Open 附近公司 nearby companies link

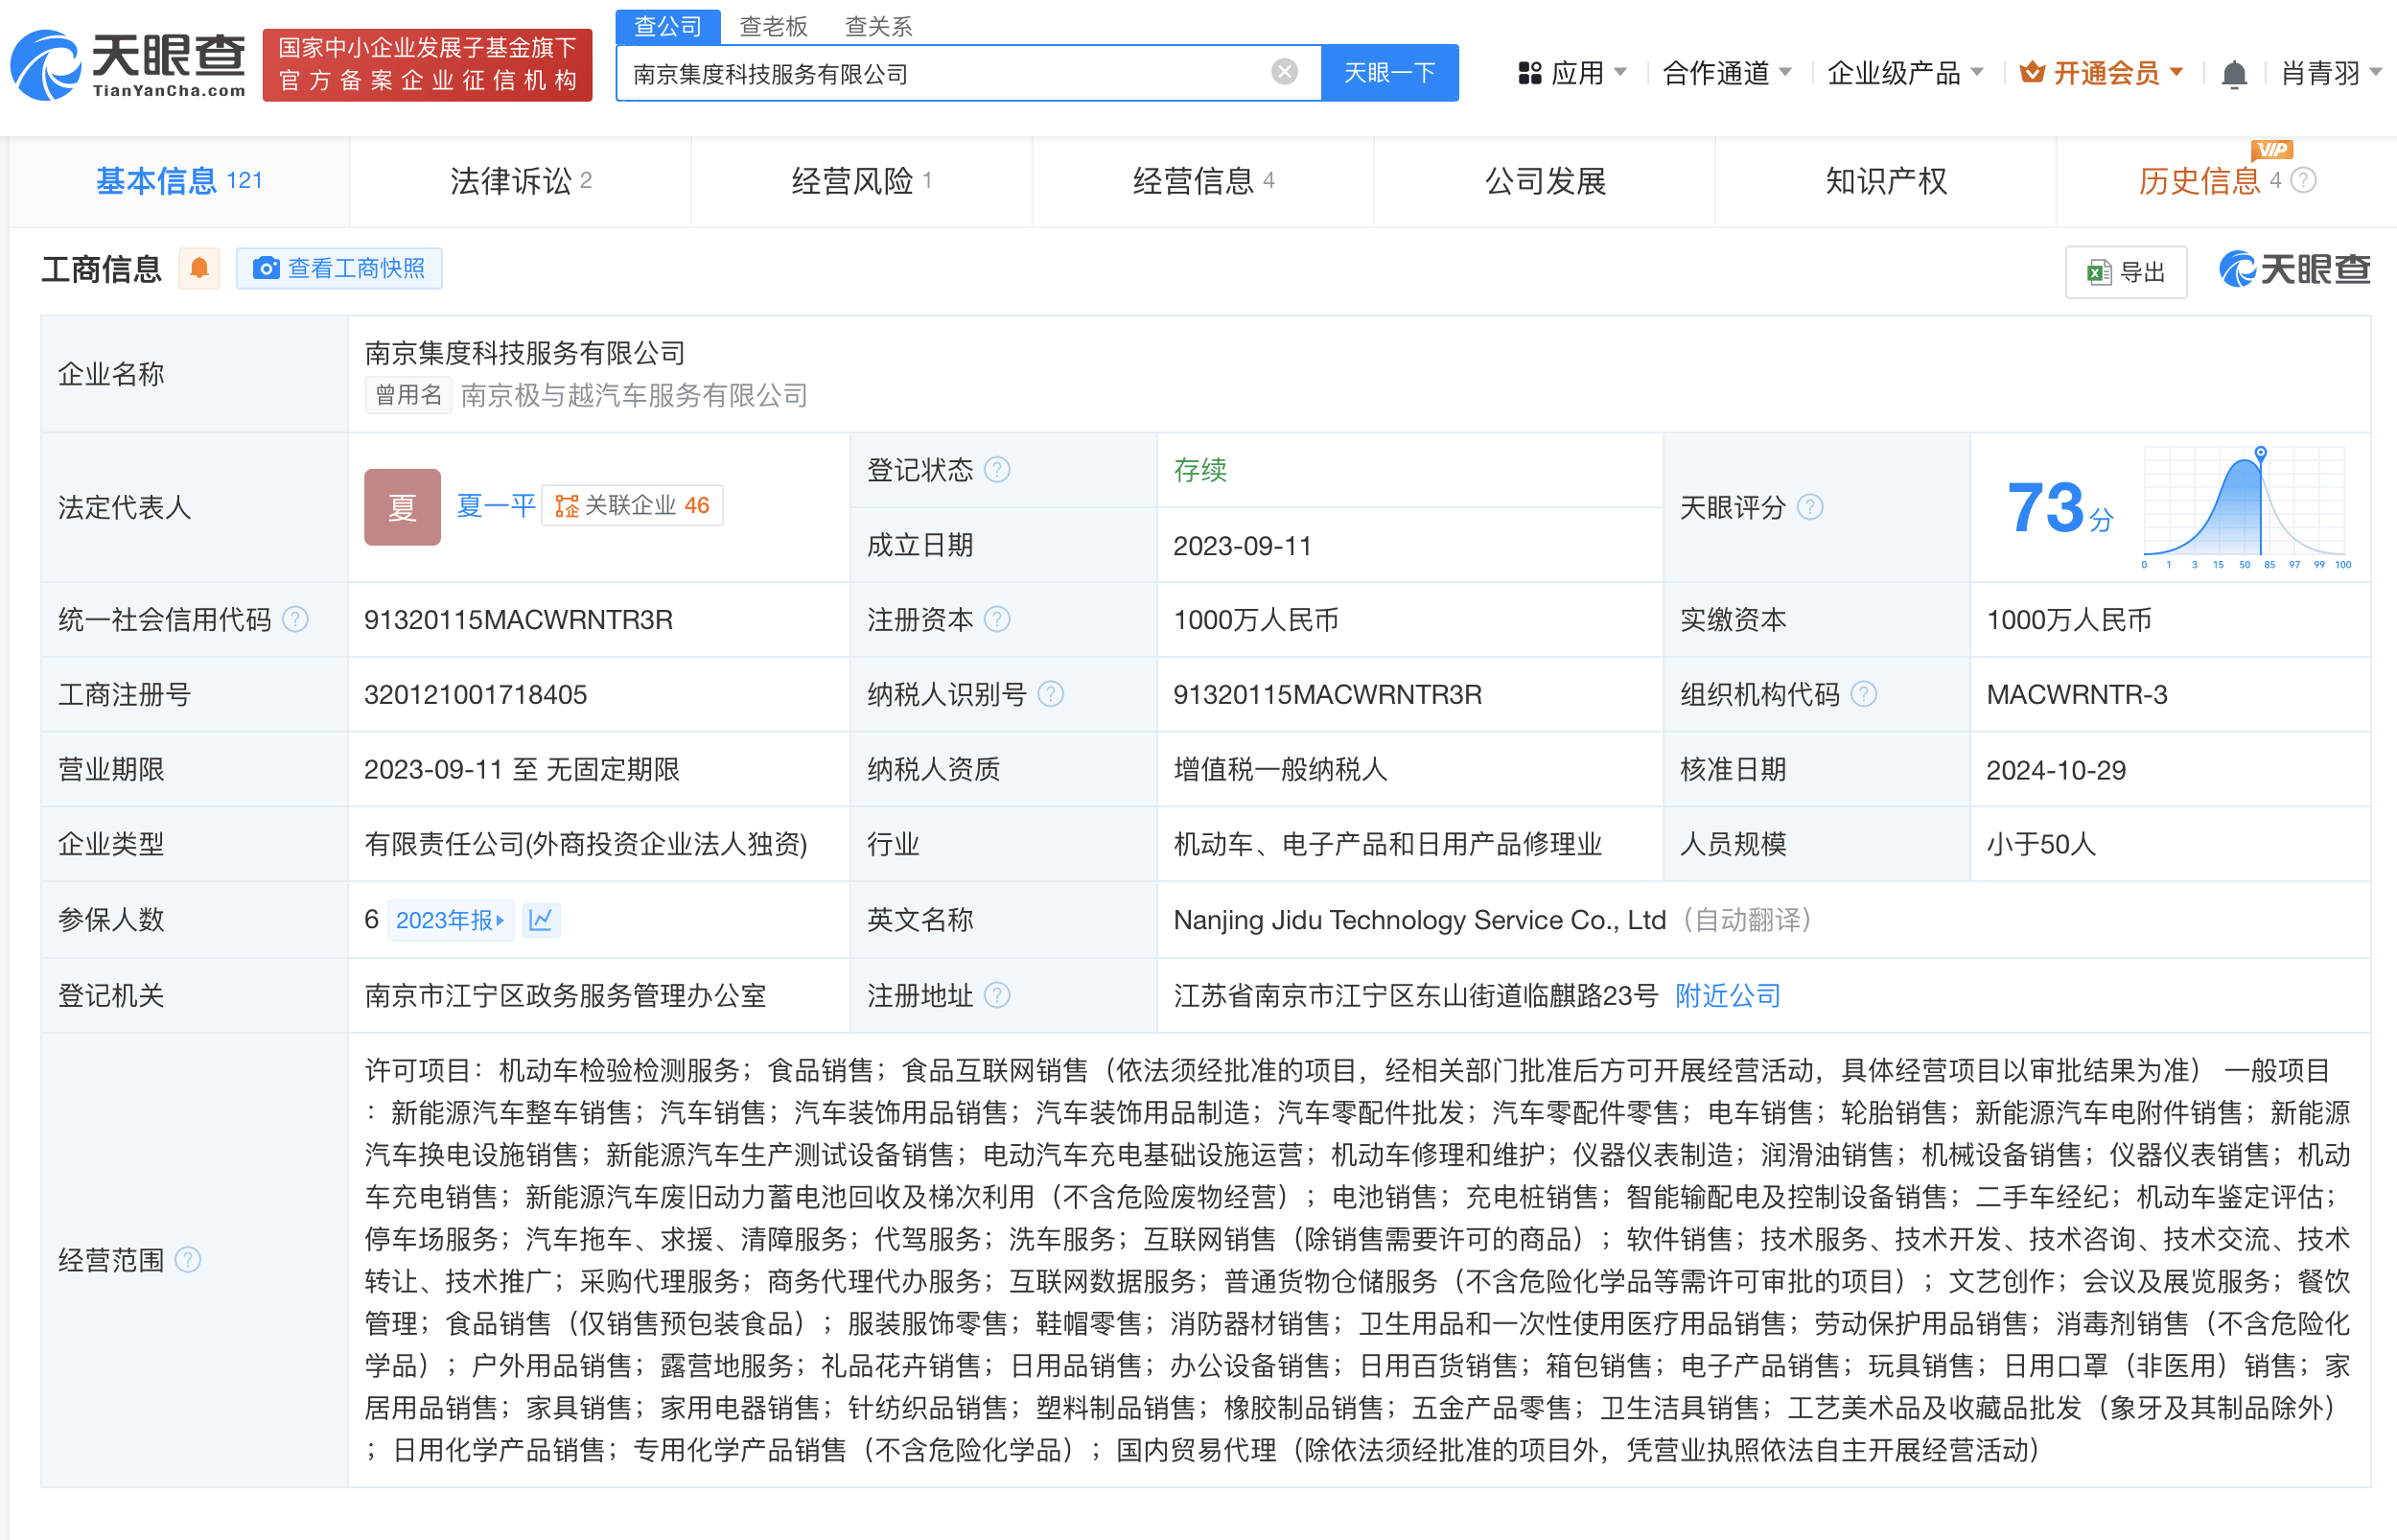[x=1728, y=995]
